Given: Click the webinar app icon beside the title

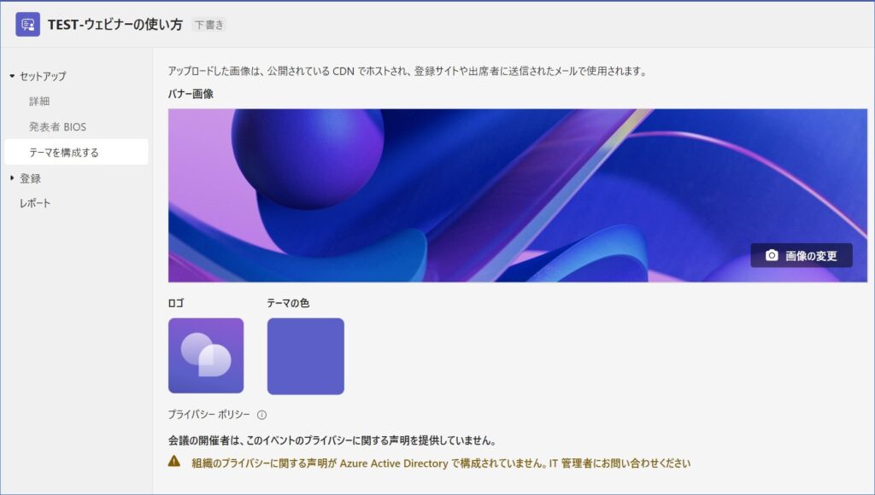Looking at the screenshot, I should click(x=27, y=25).
